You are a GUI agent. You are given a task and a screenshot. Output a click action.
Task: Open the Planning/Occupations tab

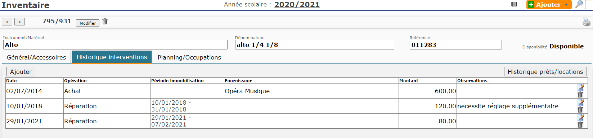(189, 57)
